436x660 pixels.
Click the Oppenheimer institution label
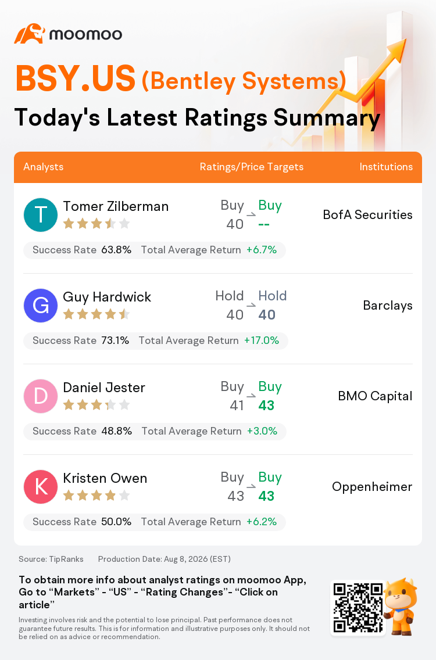coord(372,487)
